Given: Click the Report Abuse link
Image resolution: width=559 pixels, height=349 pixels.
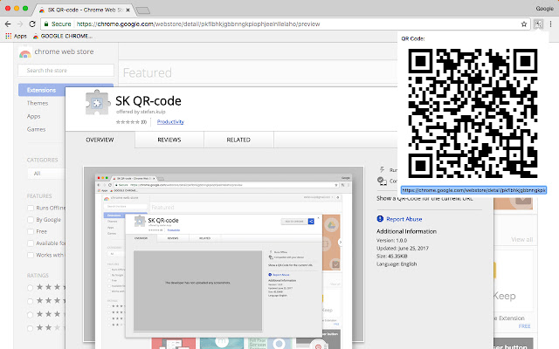Looking at the screenshot, I should pyautogui.click(x=404, y=219).
